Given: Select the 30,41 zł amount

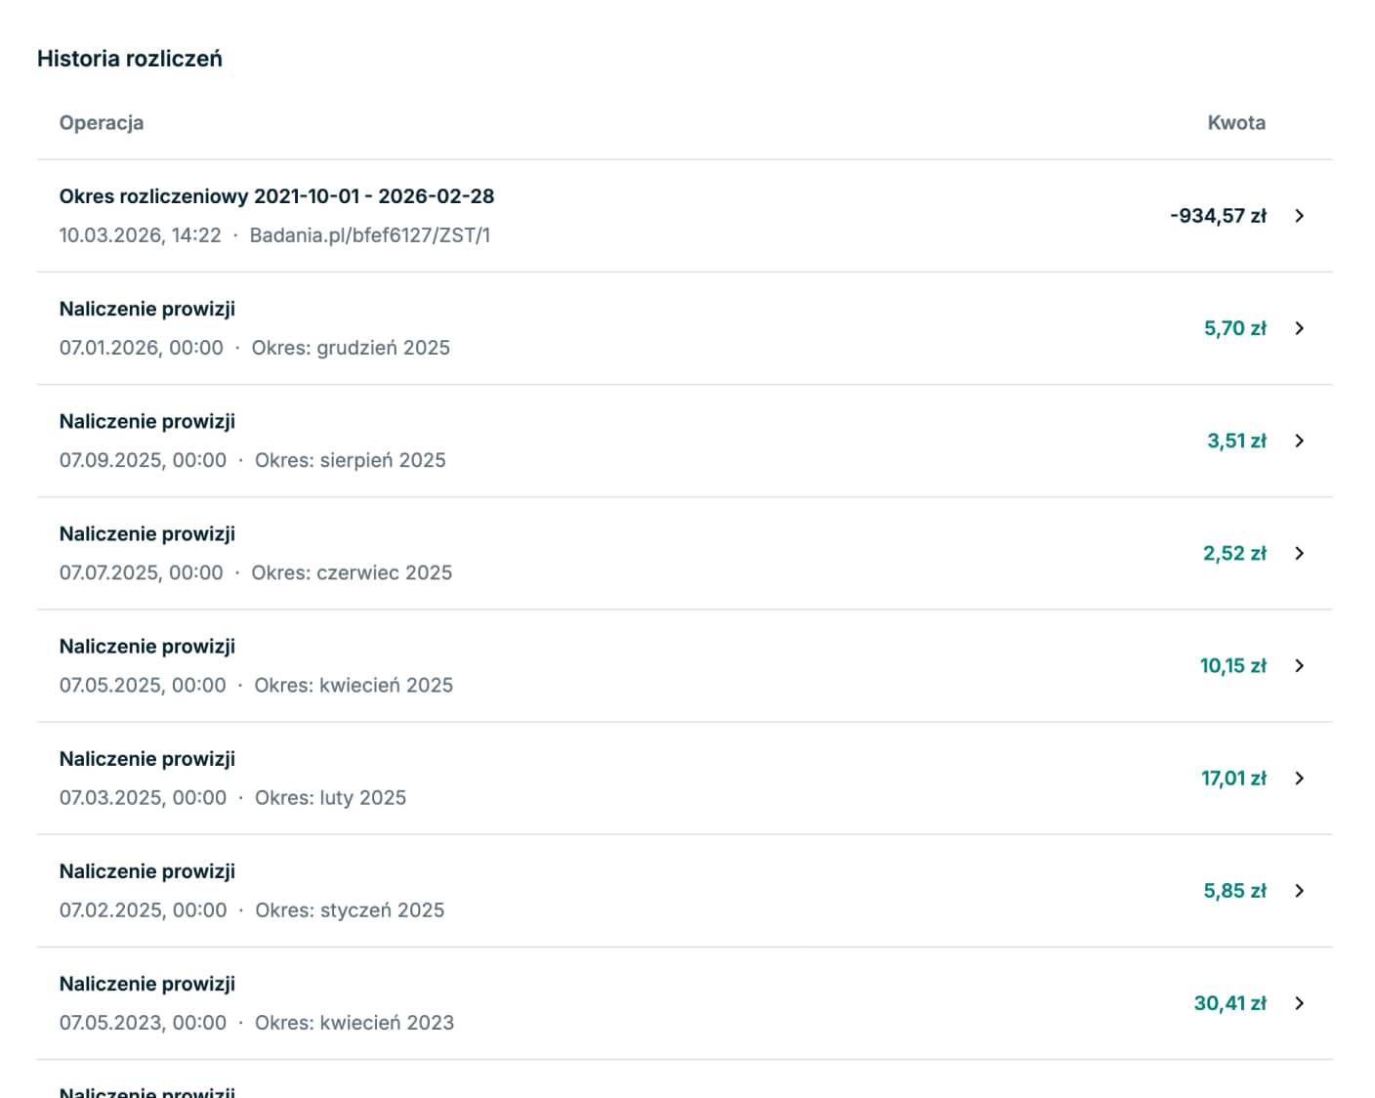Looking at the screenshot, I should (x=1229, y=1003).
